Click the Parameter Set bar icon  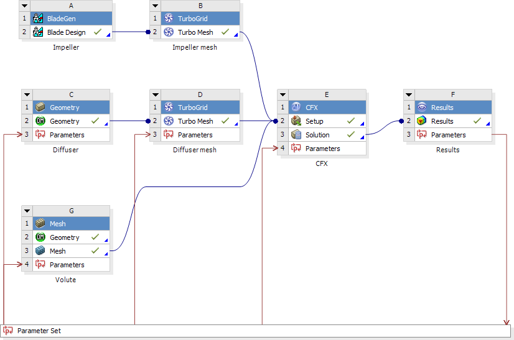tap(8, 331)
